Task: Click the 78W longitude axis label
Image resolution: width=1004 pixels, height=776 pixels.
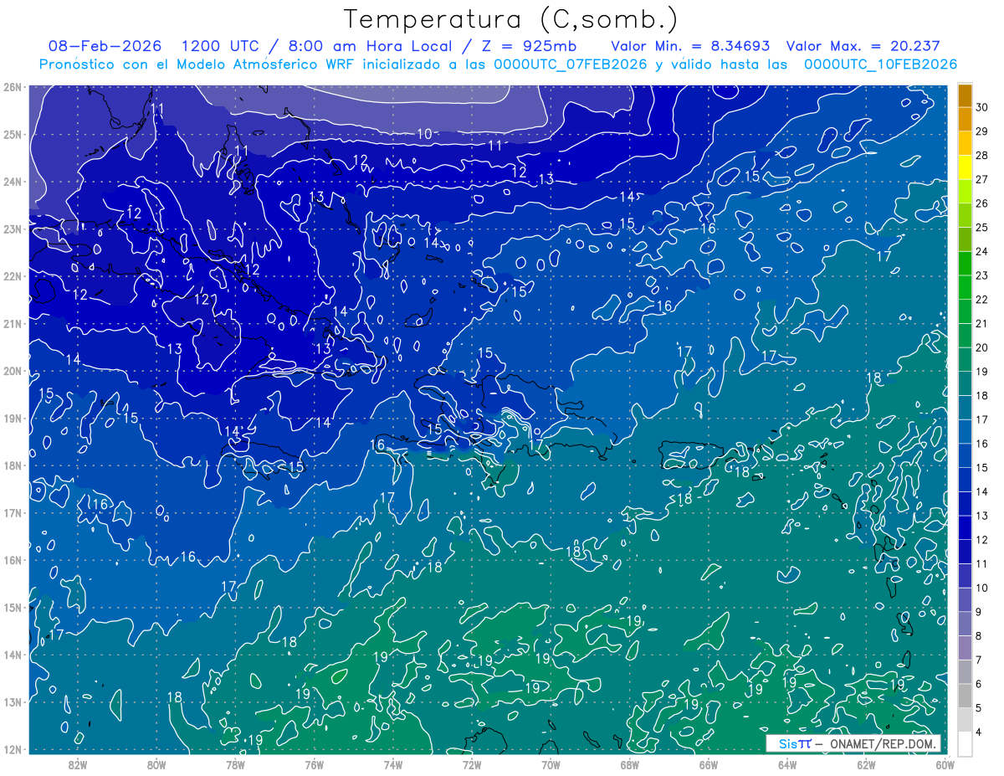Action: click(235, 764)
